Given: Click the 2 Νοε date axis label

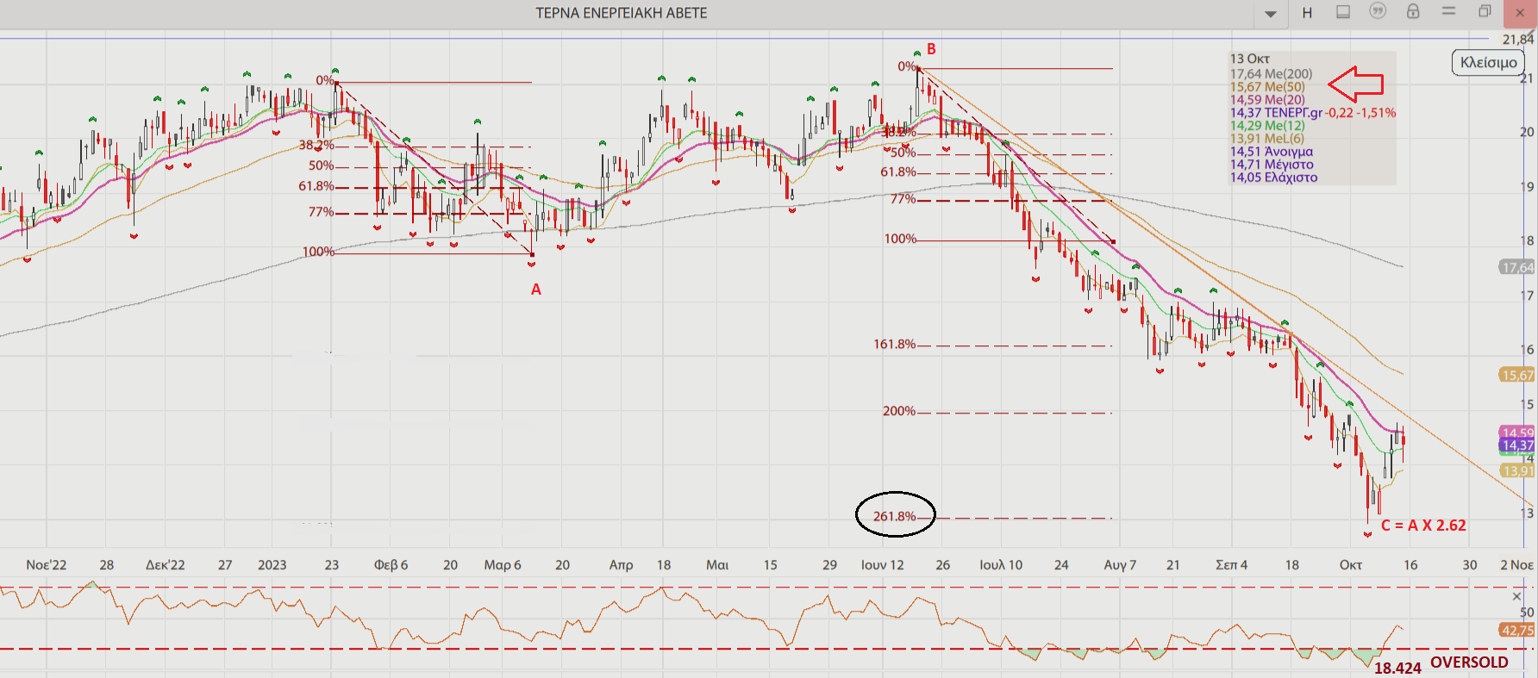Looking at the screenshot, I should click(x=1516, y=565).
